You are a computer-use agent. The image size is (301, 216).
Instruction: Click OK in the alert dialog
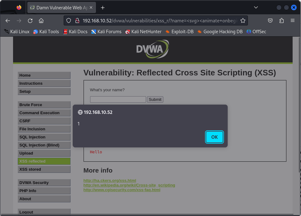(x=214, y=137)
